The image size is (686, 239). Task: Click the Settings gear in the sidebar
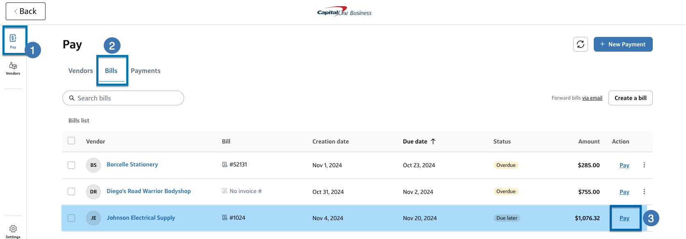pos(13,229)
